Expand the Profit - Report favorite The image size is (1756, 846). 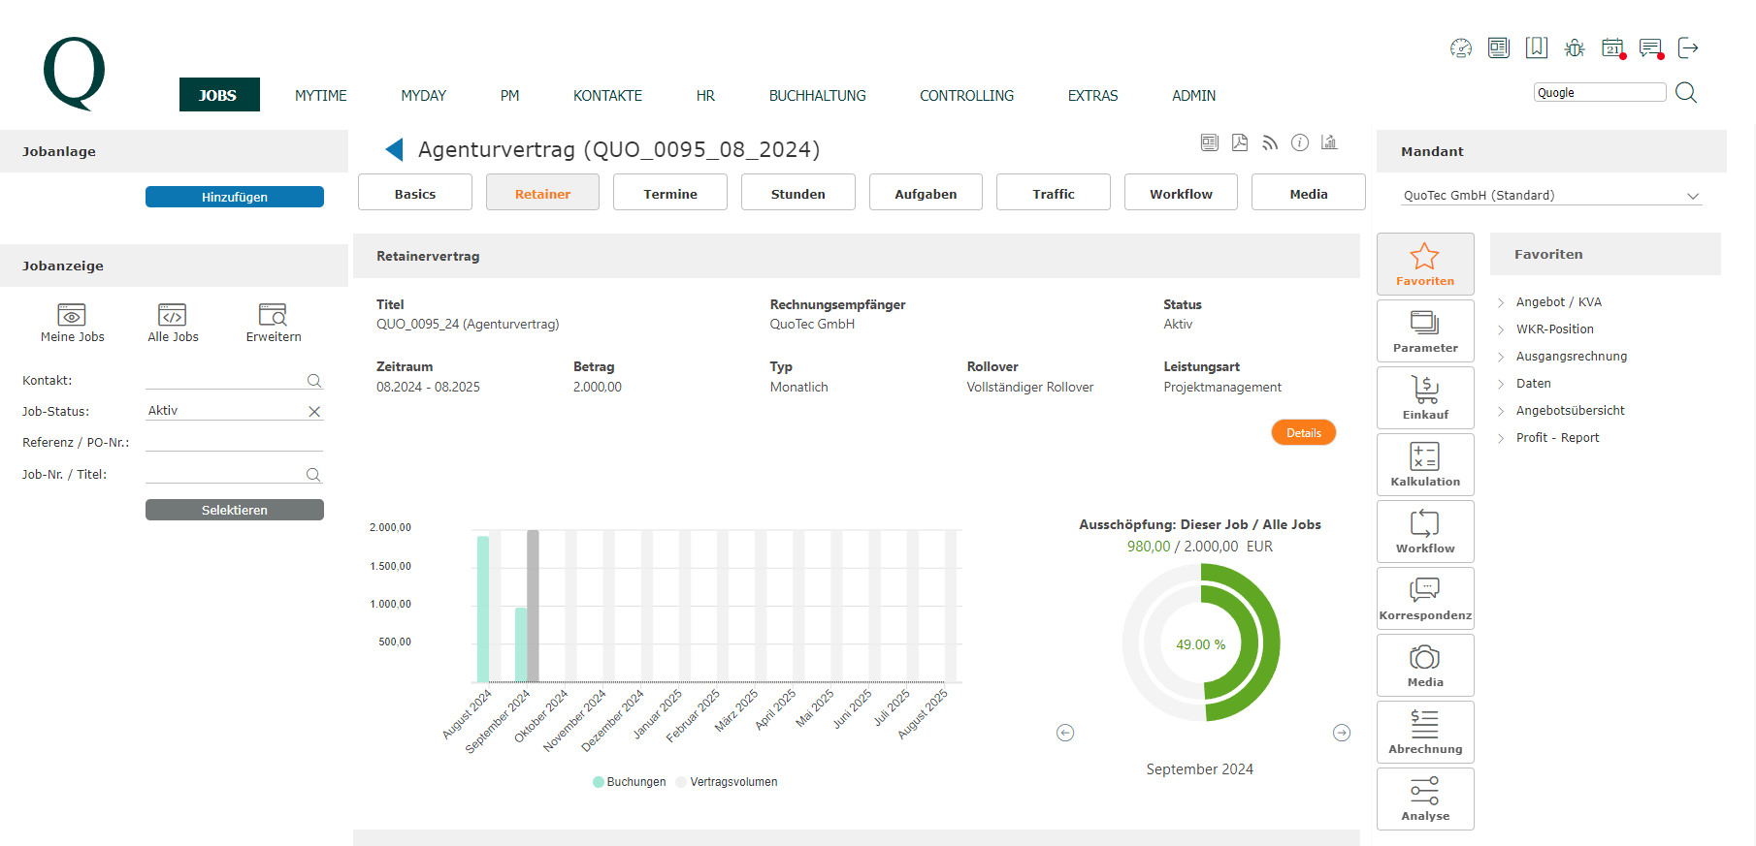[x=1557, y=438]
